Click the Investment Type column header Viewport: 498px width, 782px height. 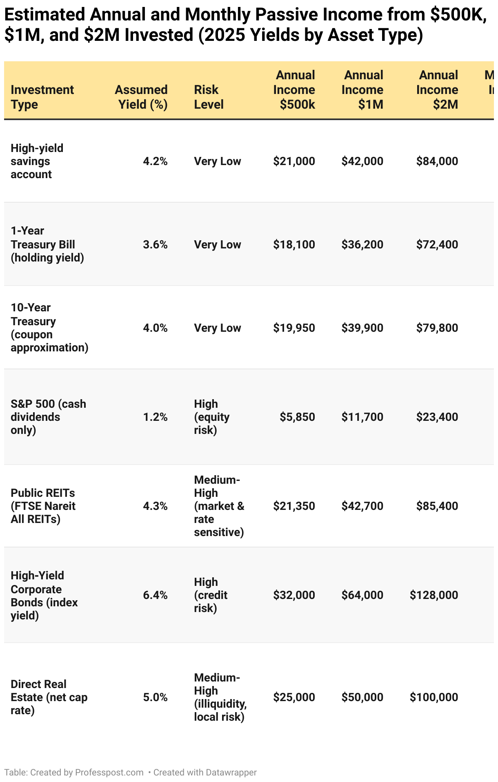(x=42, y=97)
